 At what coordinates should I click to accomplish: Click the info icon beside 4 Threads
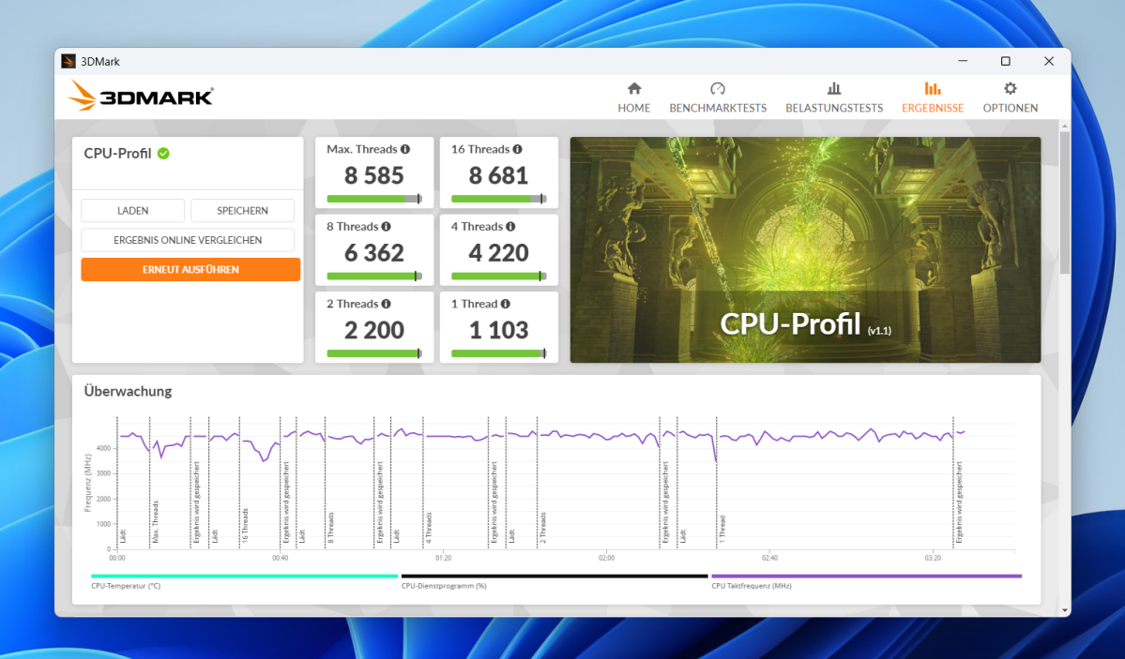click(510, 227)
